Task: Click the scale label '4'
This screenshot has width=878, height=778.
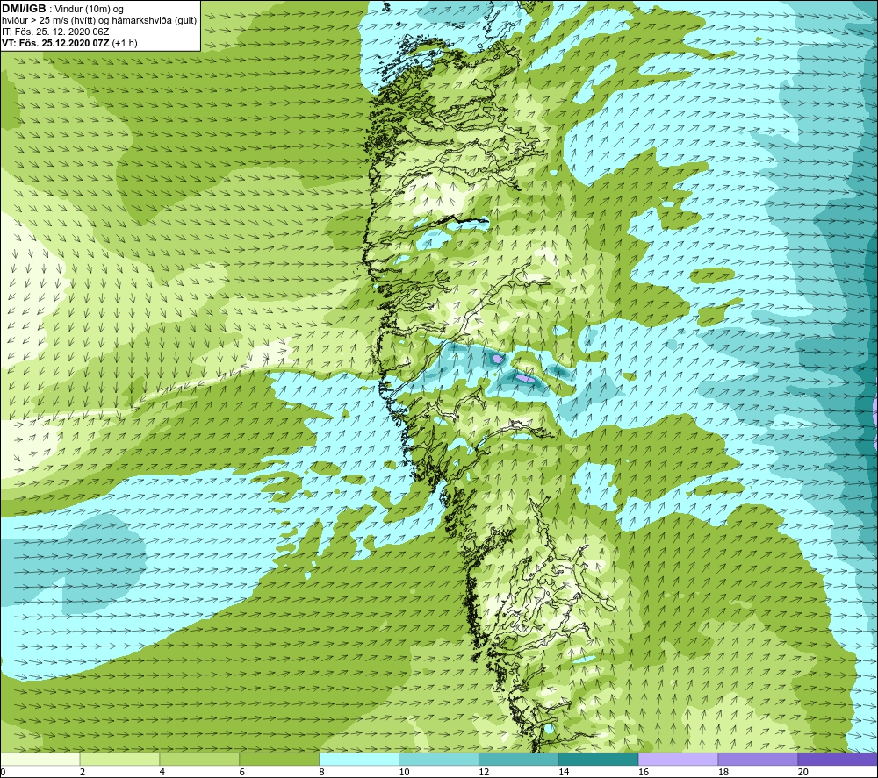Action: [x=162, y=772]
